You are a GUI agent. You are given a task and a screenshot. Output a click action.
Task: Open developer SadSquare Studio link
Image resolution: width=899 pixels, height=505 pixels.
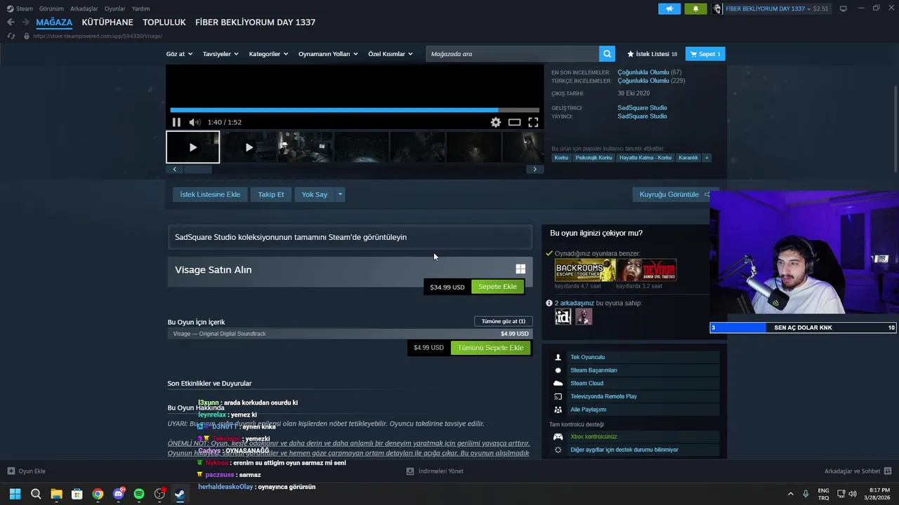click(642, 108)
